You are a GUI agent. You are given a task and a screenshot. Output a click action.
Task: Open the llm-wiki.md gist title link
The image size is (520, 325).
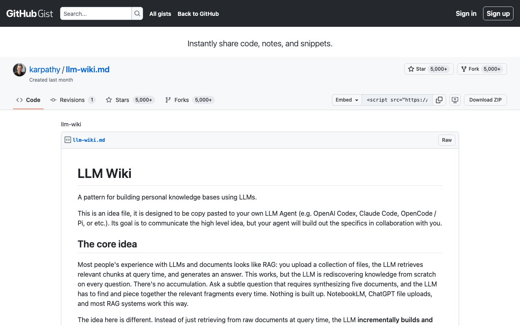[x=88, y=69]
